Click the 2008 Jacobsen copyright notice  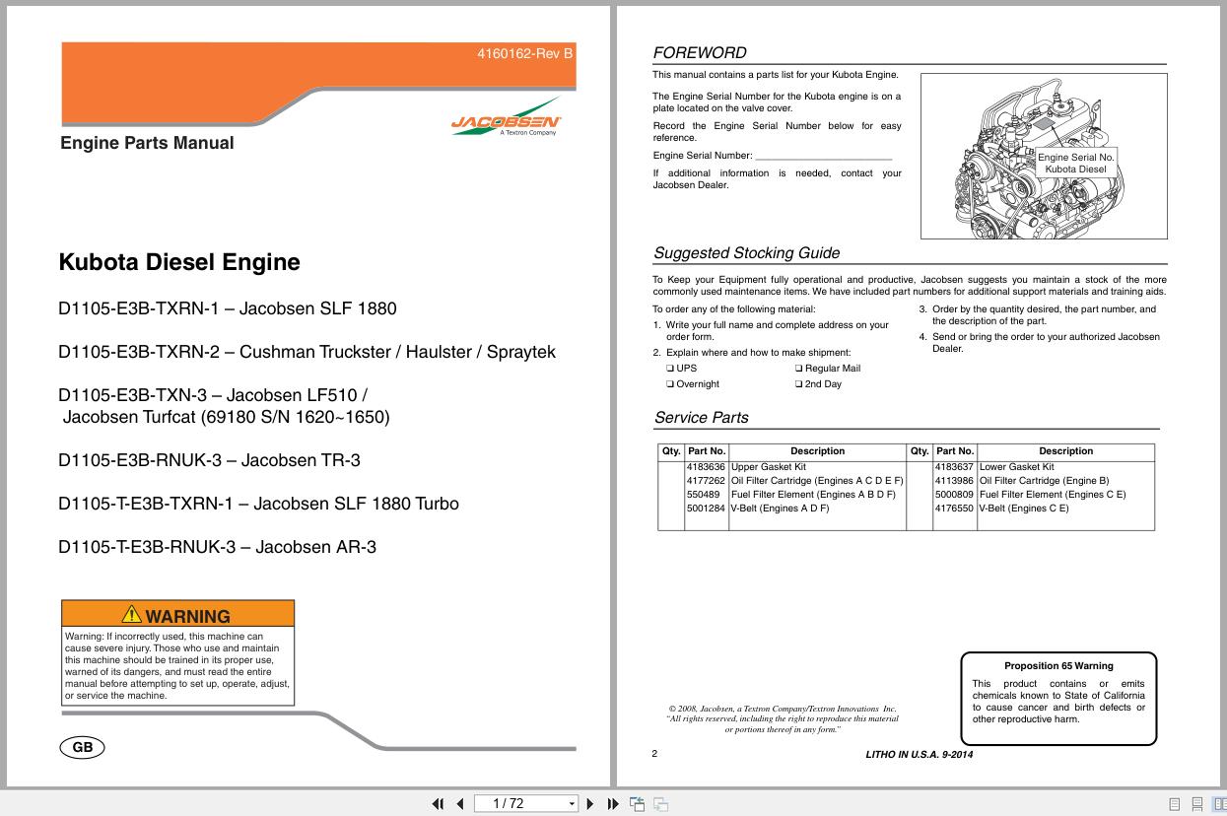coord(783,718)
